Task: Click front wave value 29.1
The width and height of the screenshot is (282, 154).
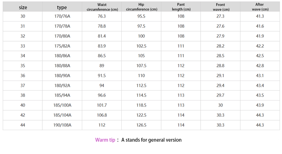Action: point(221,76)
